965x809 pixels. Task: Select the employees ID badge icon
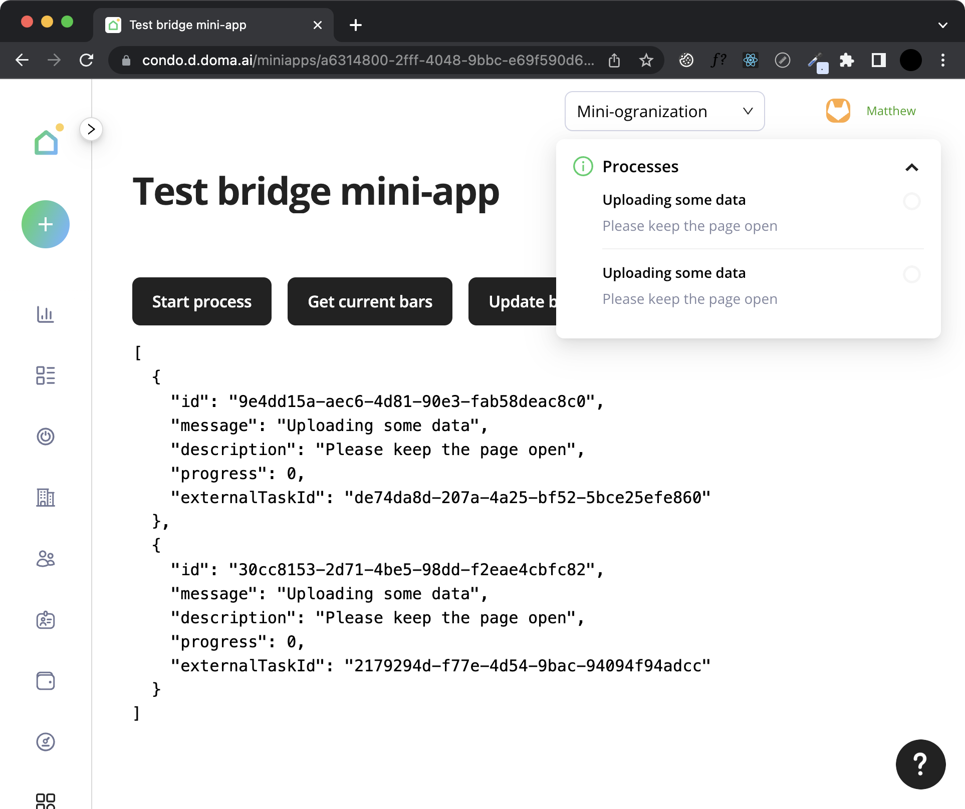[46, 620]
